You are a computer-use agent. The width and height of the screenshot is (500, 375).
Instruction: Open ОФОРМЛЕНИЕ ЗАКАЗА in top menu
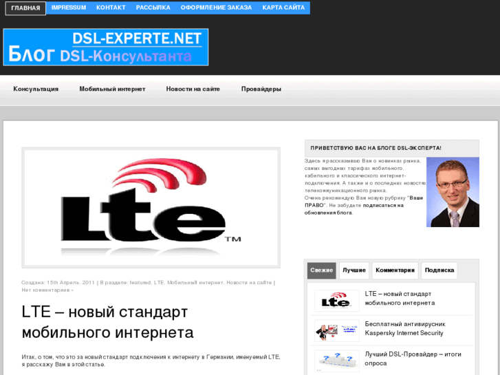(x=216, y=8)
